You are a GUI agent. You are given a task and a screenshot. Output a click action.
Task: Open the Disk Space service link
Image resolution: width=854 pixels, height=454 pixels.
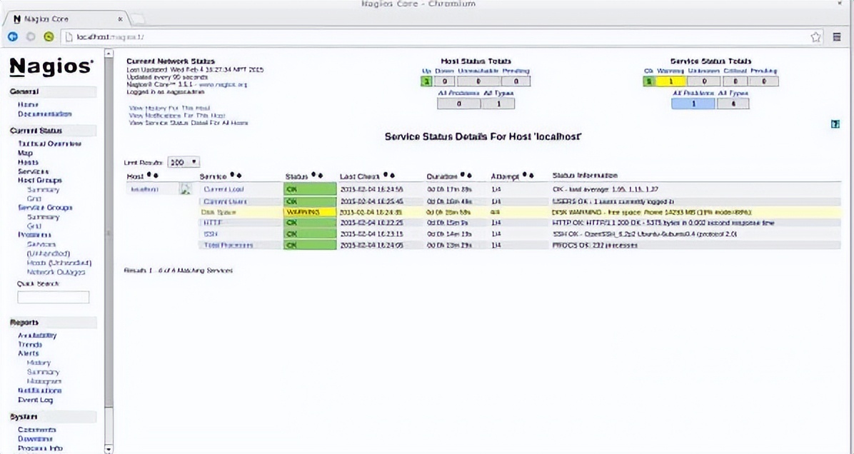pyautogui.click(x=218, y=212)
